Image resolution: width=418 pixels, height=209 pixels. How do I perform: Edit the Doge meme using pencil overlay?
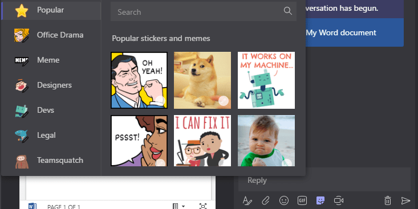tap(224, 101)
